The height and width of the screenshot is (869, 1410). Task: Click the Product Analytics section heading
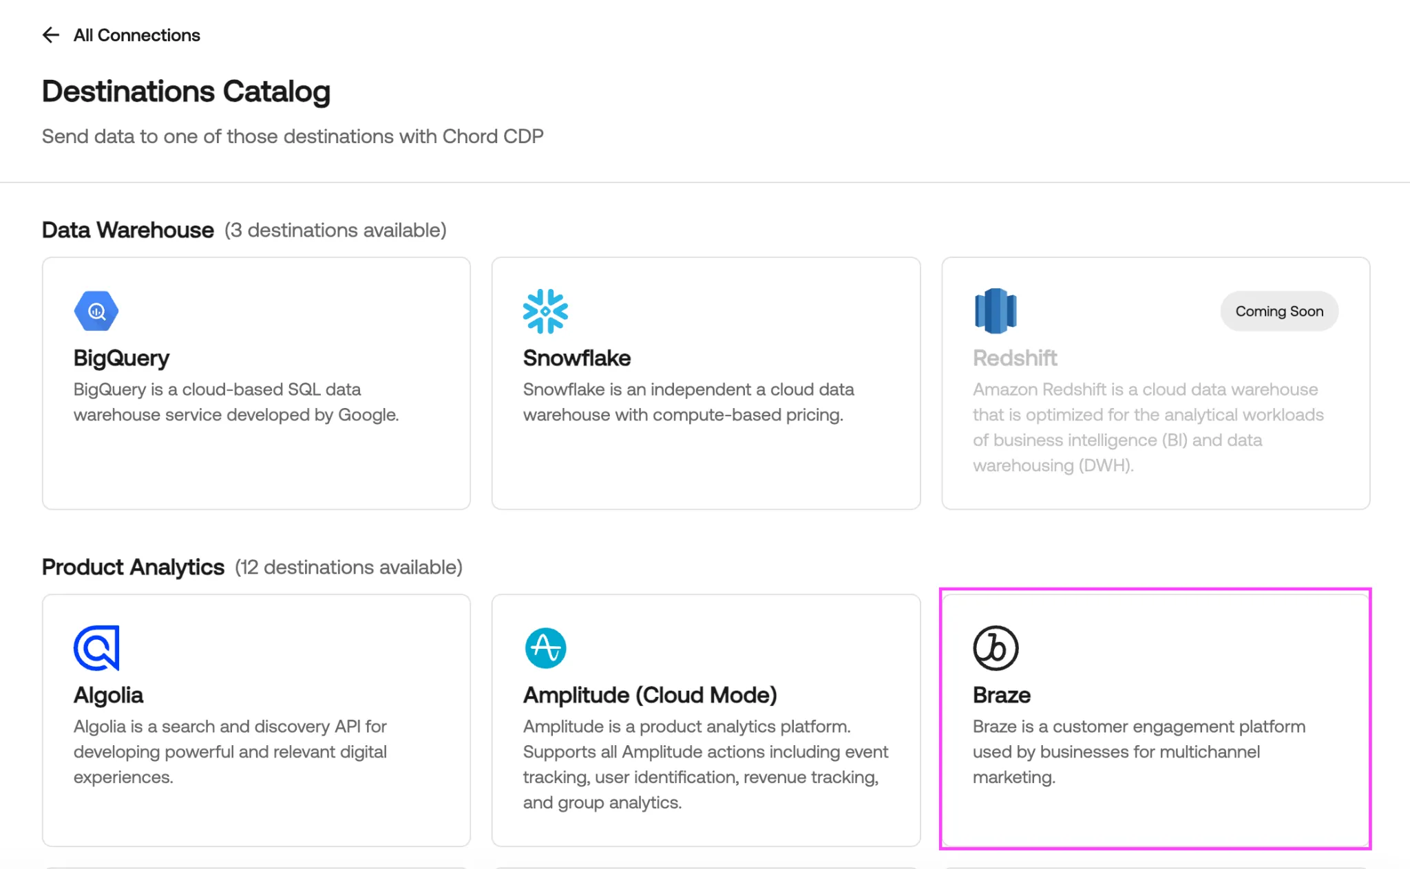click(x=133, y=567)
